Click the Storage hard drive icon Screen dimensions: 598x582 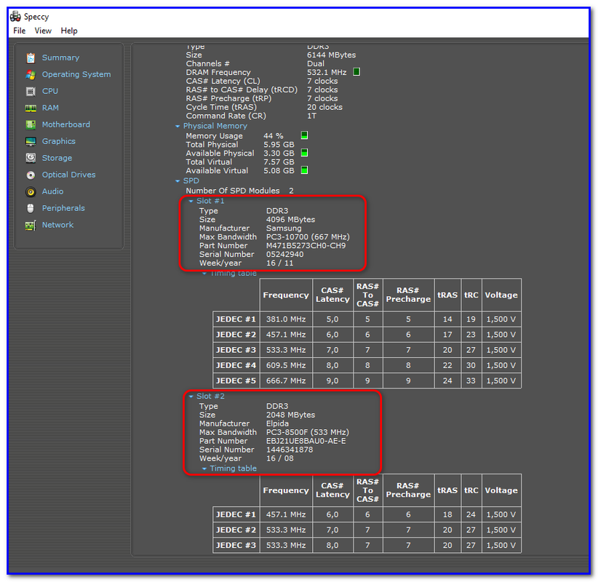click(x=31, y=158)
